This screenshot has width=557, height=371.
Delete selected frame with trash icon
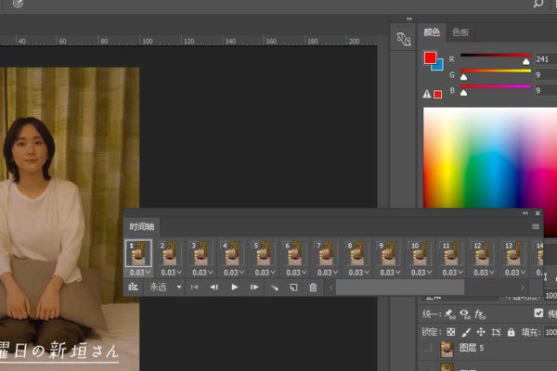click(x=313, y=288)
